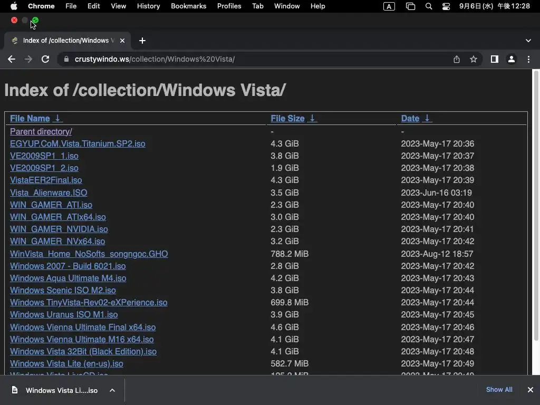Toggle the Chrome side panel
540x405 pixels.
point(494,59)
